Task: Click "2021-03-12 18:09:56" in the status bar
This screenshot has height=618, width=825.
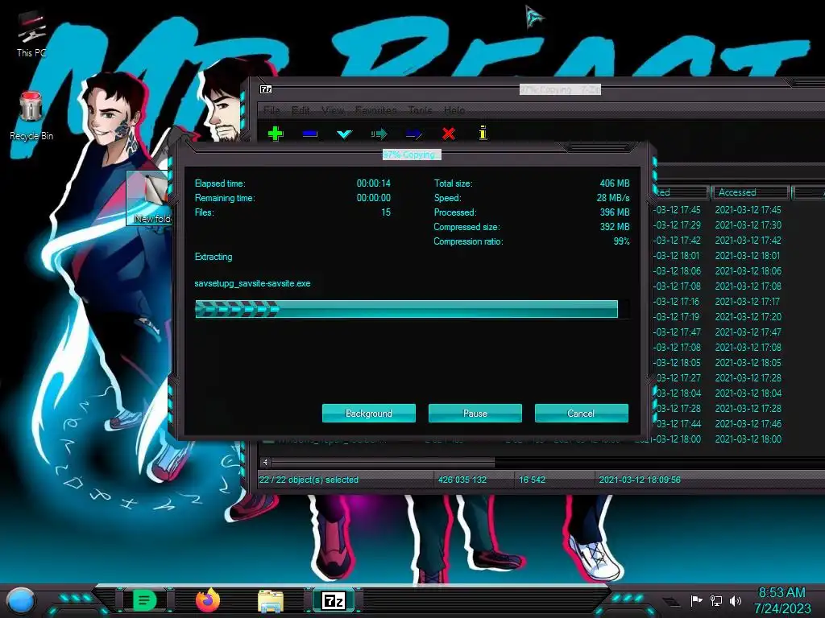Action: [640, 480]
